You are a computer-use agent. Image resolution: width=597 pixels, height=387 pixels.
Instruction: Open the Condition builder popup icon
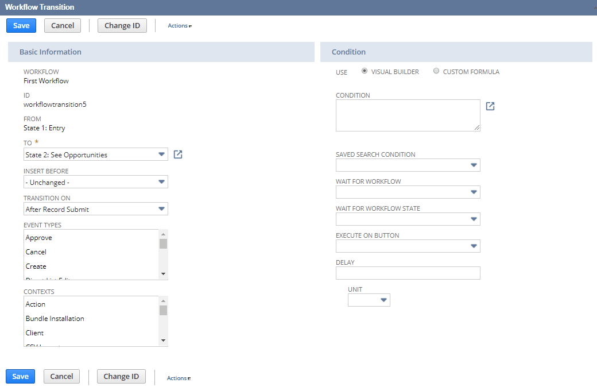coord(490,106)
